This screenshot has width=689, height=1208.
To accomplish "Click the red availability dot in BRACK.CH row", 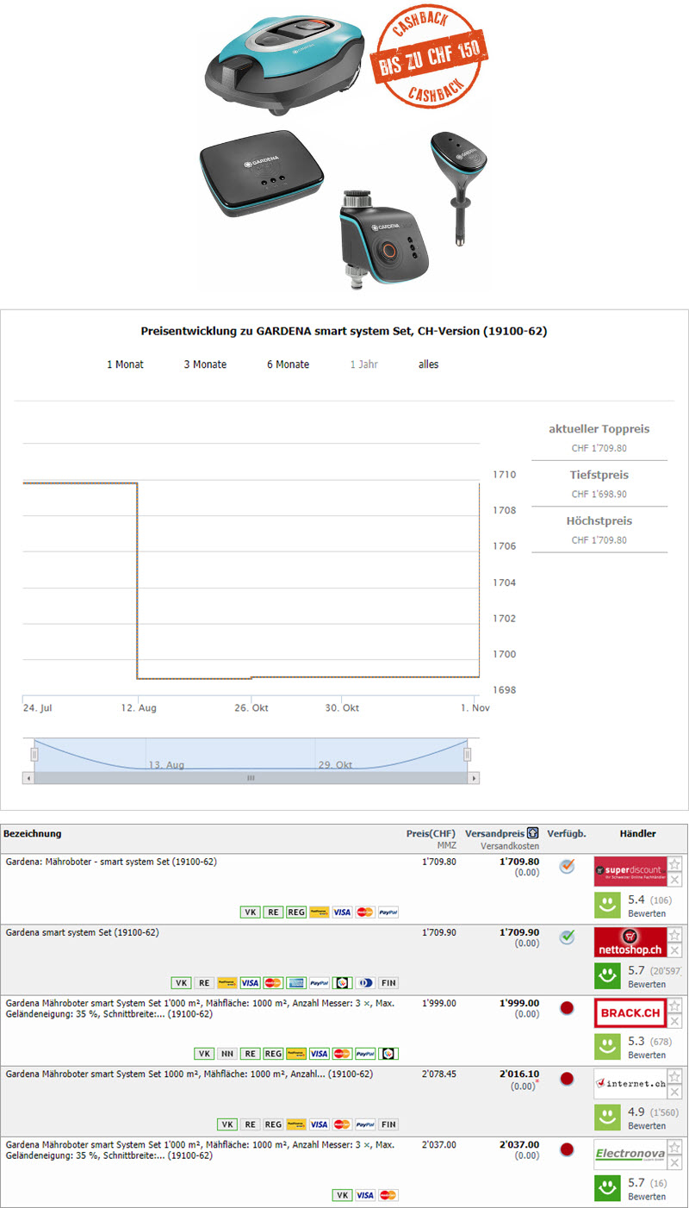I will click(x=567, y=1008).
